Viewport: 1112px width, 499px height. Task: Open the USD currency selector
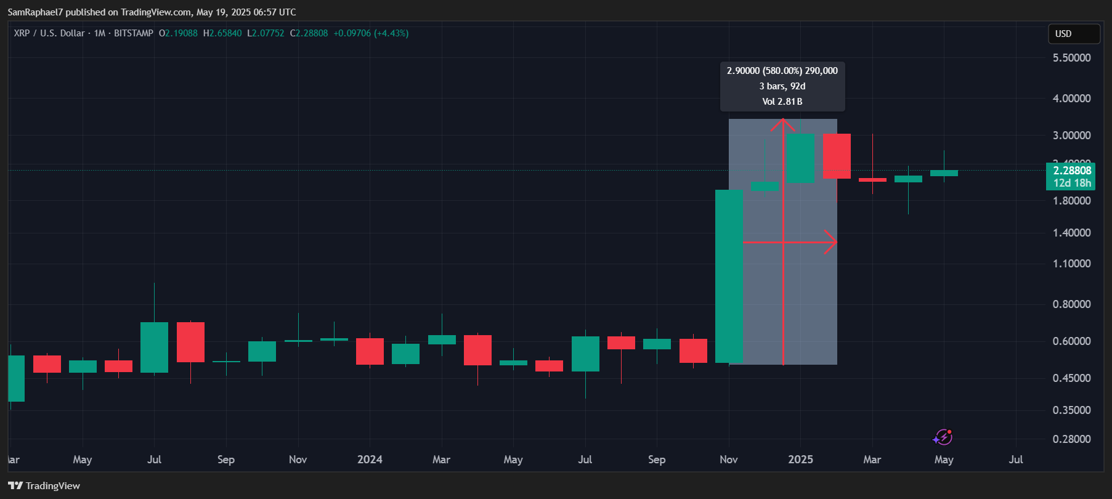click(x=1074, y=34)
